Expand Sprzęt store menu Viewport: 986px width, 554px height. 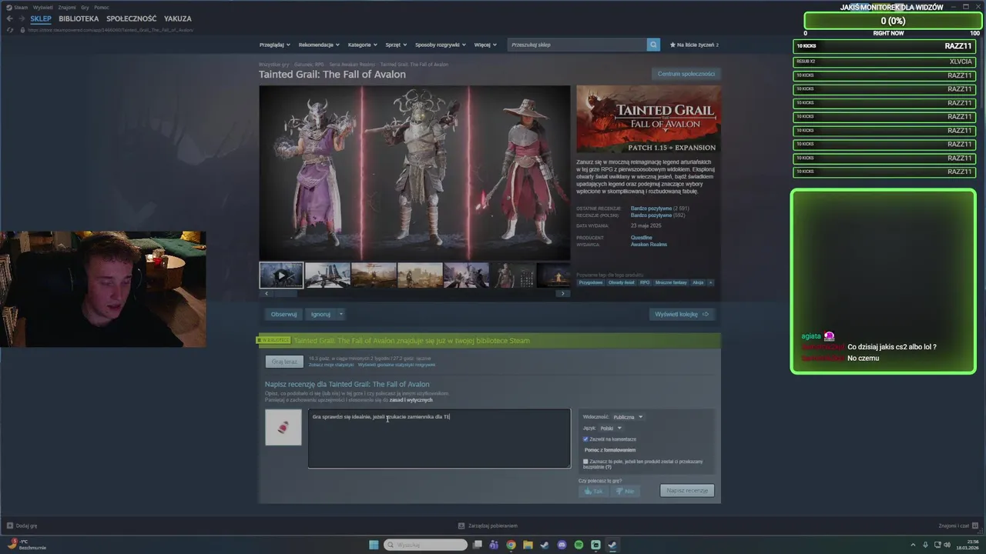click(396, 45)
